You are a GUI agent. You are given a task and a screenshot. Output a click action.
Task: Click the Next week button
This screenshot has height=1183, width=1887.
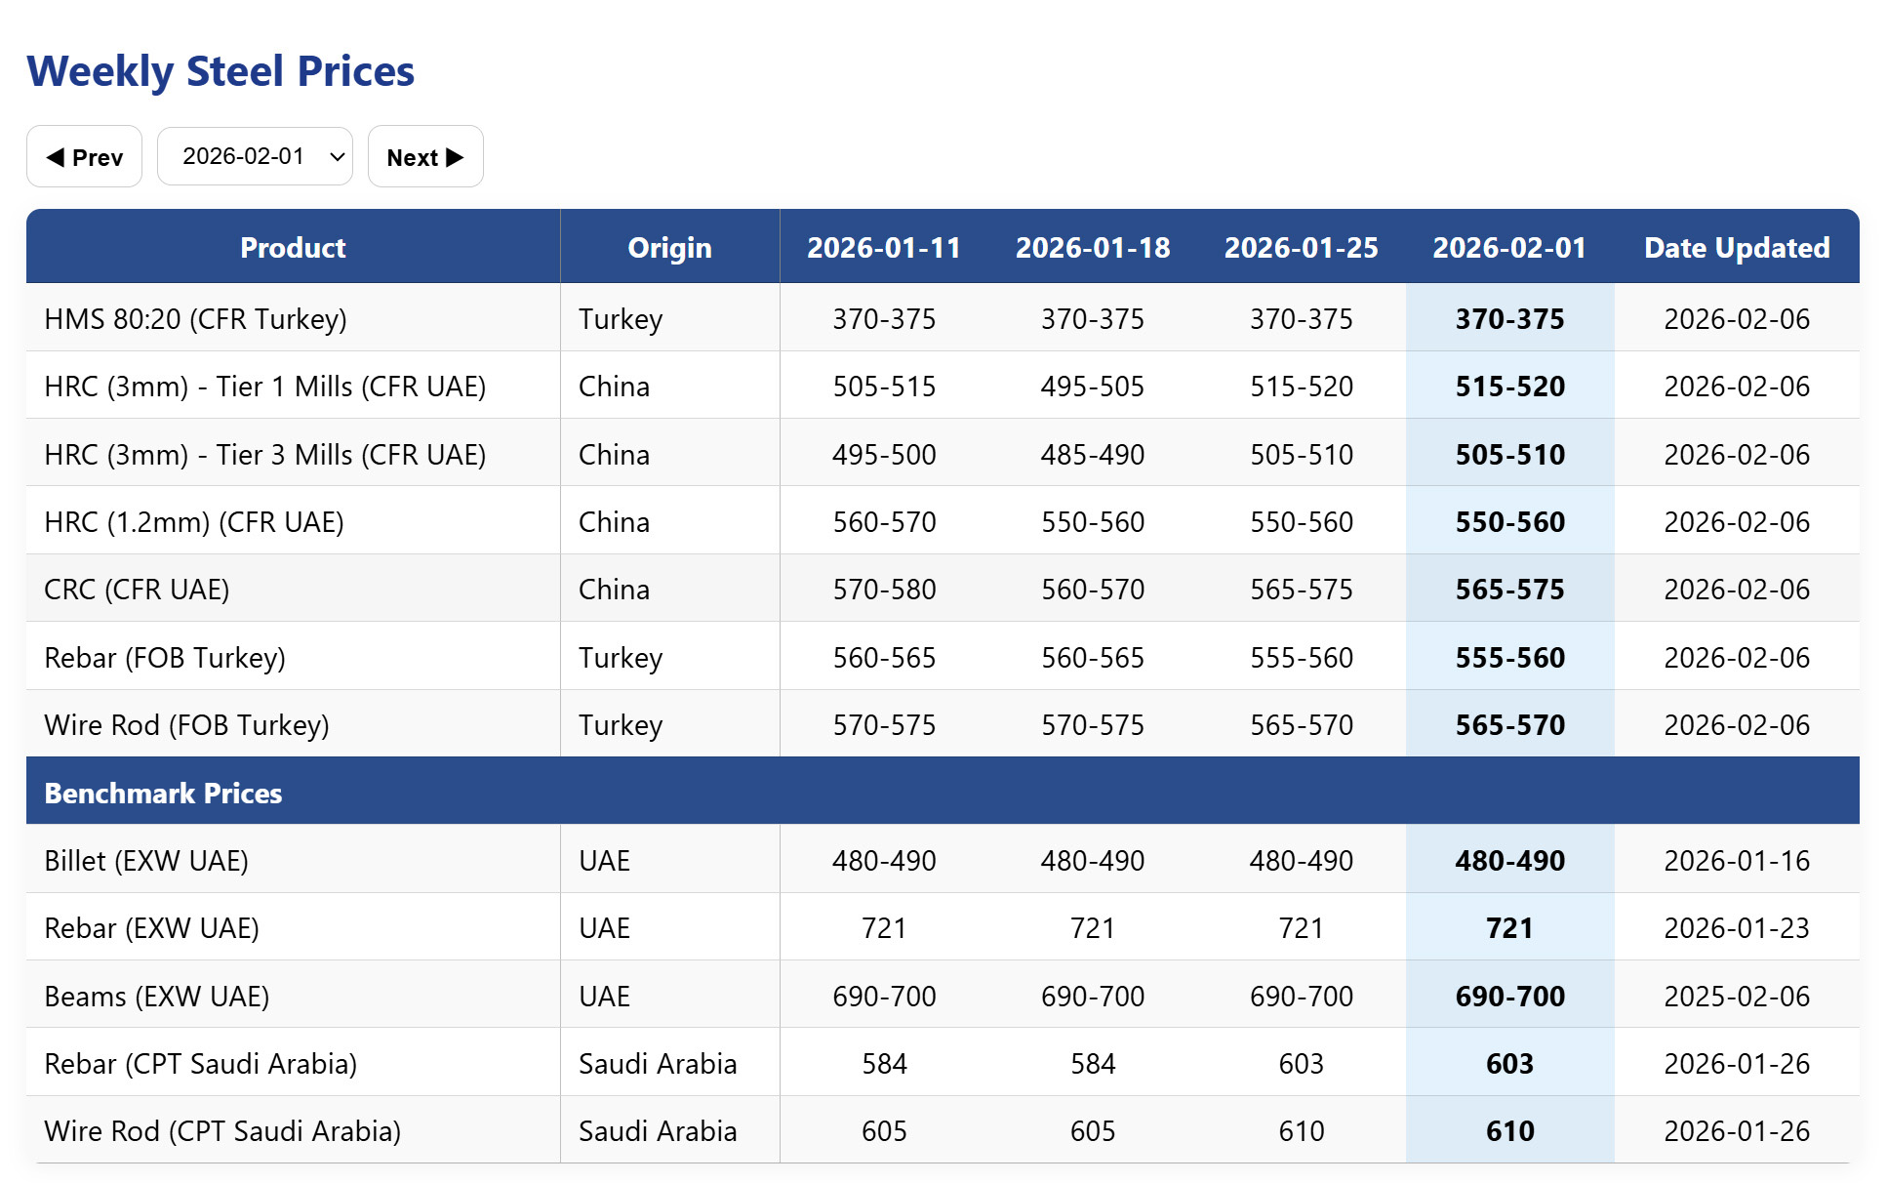coord(424,157)
